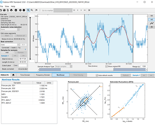The width and height of the screenshot is (155, 125).
Task: Click the Start time input field
Action: [23, 59]
